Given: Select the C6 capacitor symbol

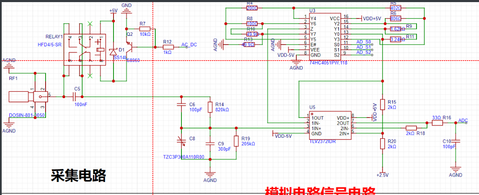Looking at the screenshot, I should 181,105.
